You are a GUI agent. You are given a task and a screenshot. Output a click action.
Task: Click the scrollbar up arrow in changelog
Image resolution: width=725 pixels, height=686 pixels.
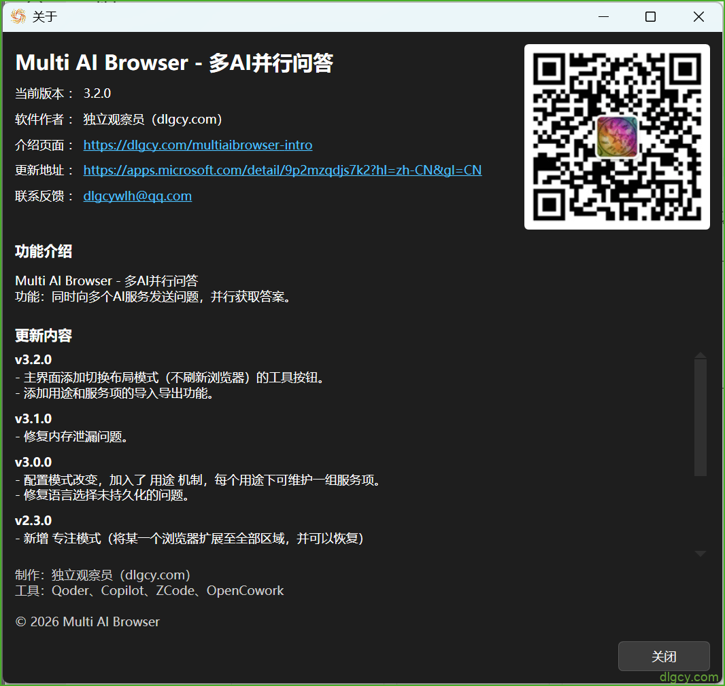[701, 355]
